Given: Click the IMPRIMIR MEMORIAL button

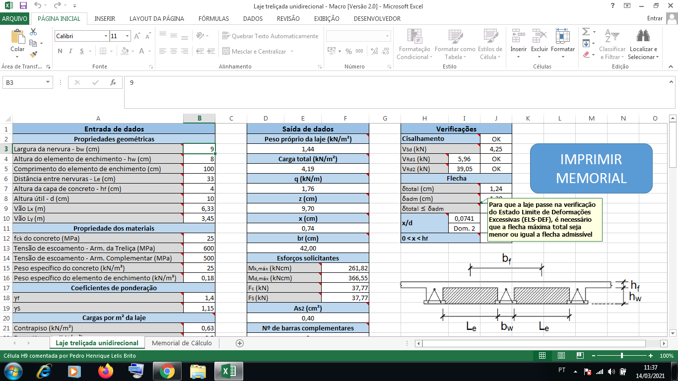Looking at the screenshot, I should 591,168.
